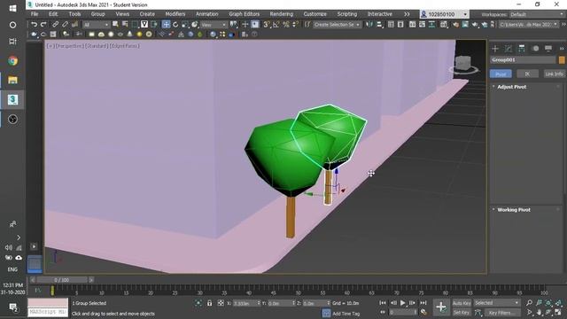
Task: Open the reference coordinate View dropdown
Action: pos(214,25)
